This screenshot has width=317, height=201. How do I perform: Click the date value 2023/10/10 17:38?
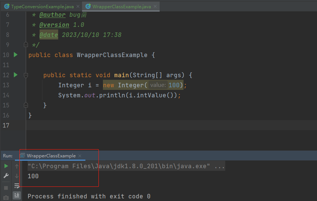pyautogui.click(x=92, y=35)
